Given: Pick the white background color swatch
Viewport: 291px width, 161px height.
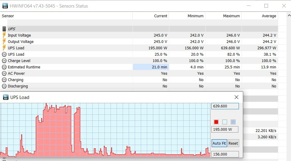Looking at the screenshot, I should click(x=225, y=122).
